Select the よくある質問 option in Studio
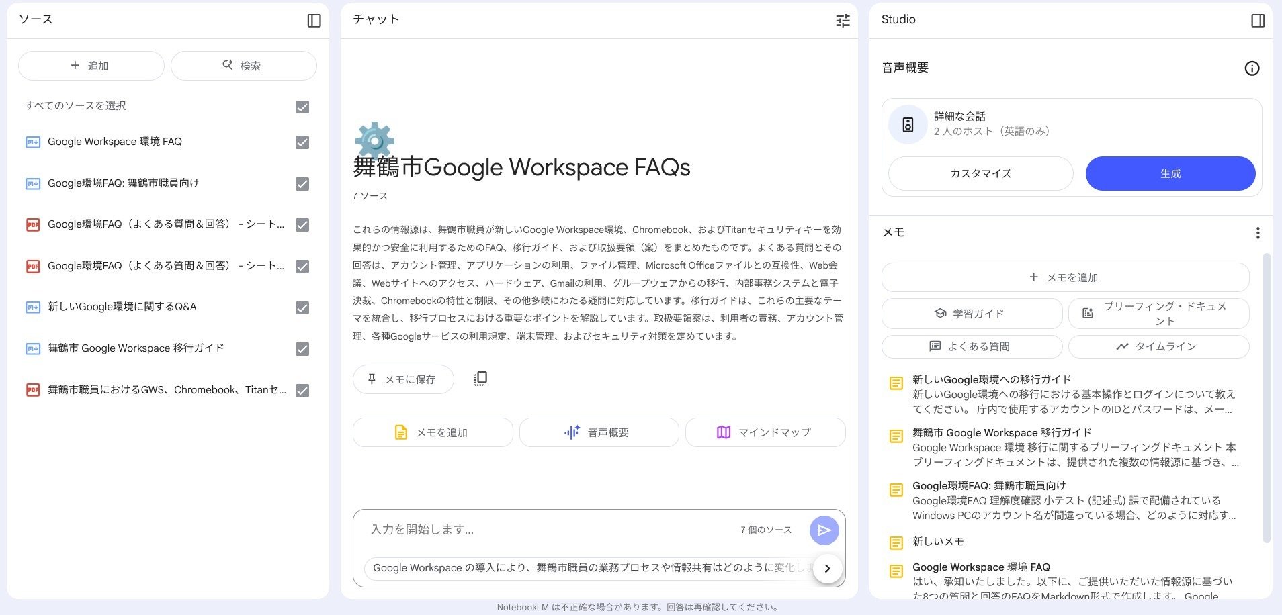 pyautogui.click(x=972, y=346)
